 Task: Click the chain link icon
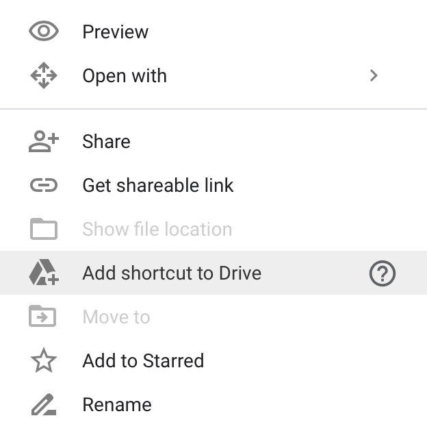coord(44,185)
